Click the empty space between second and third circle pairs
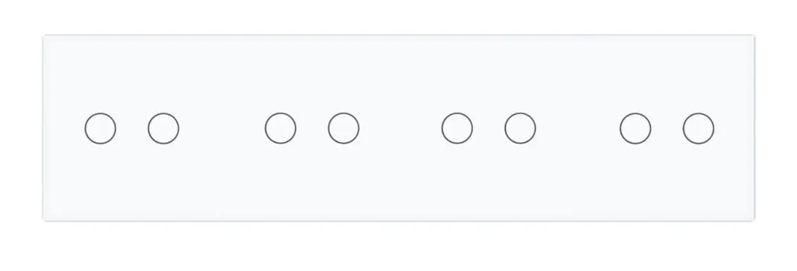The width and height of the screenshot is (797, 271). (401, 128)
